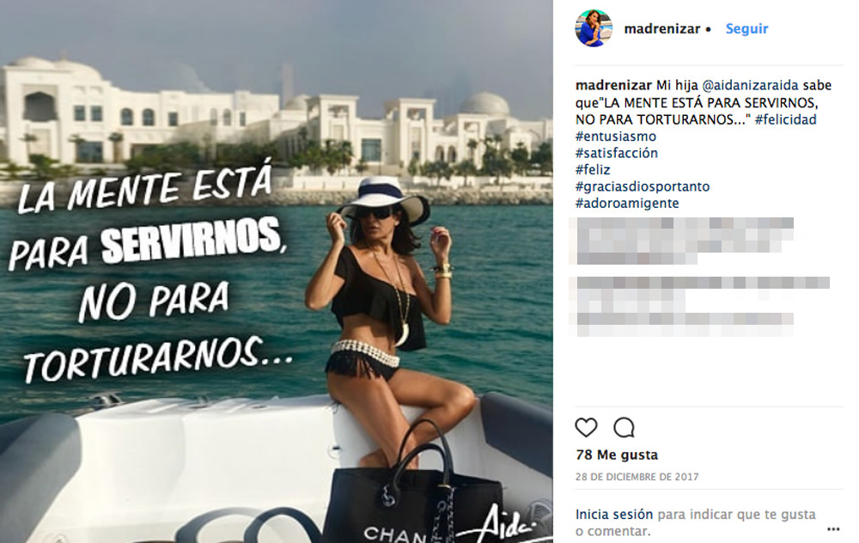859x543 pixels.
Task: Open madrenizar username in the header
Action: point(661,28)
